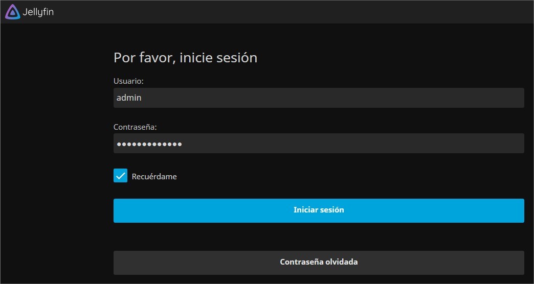The width and height of the screenshot is (534, 284).
Task: Click the heading Por favor, inicie sesión
Action: click(x=185, y=58)
